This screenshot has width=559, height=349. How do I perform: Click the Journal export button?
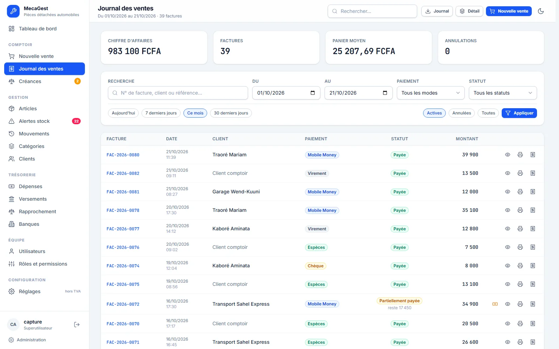tap(437, 11)
